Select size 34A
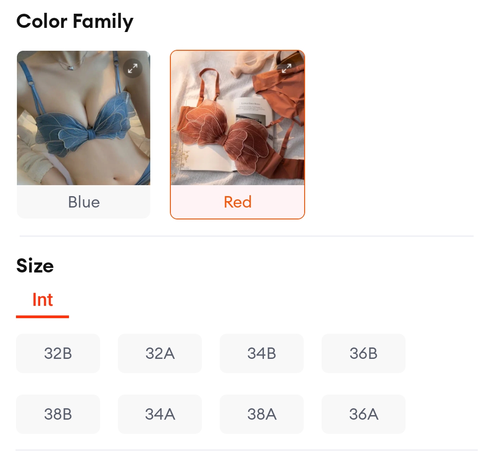This screenshot has width=491, height=459. (x=159, y=414)
